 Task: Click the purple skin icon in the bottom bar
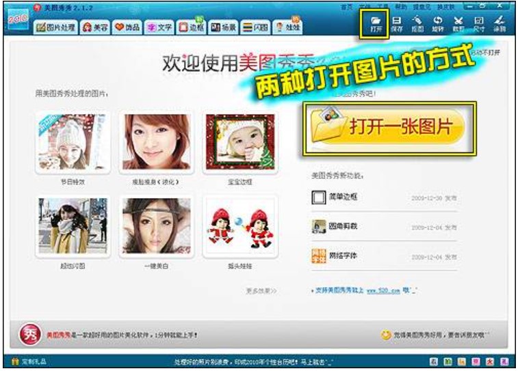point(504,361)
